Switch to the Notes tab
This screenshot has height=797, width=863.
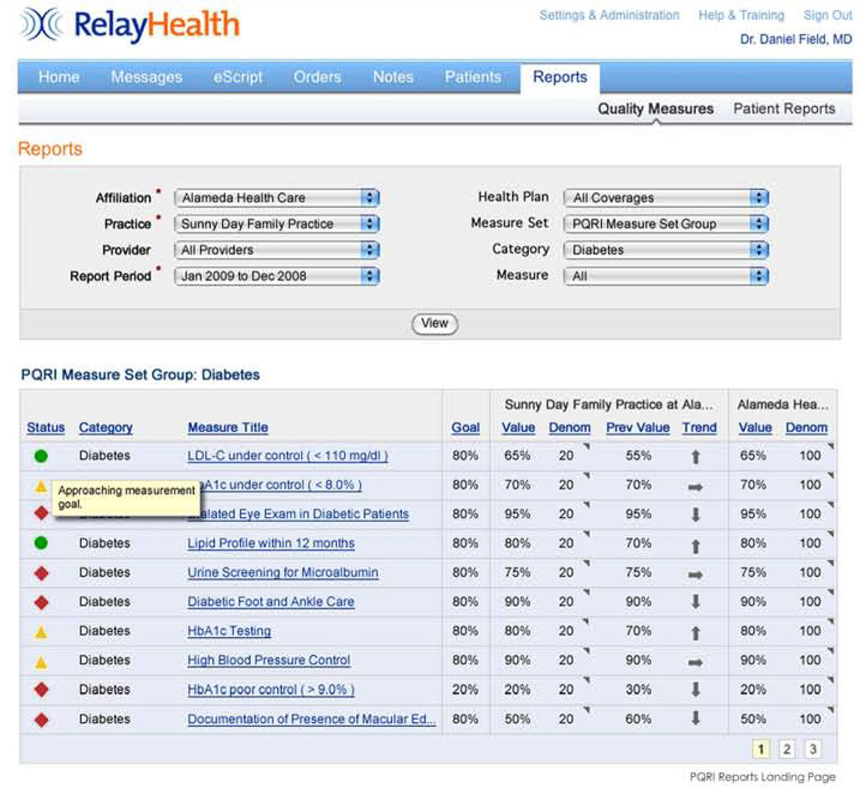(x=393, y=77)
